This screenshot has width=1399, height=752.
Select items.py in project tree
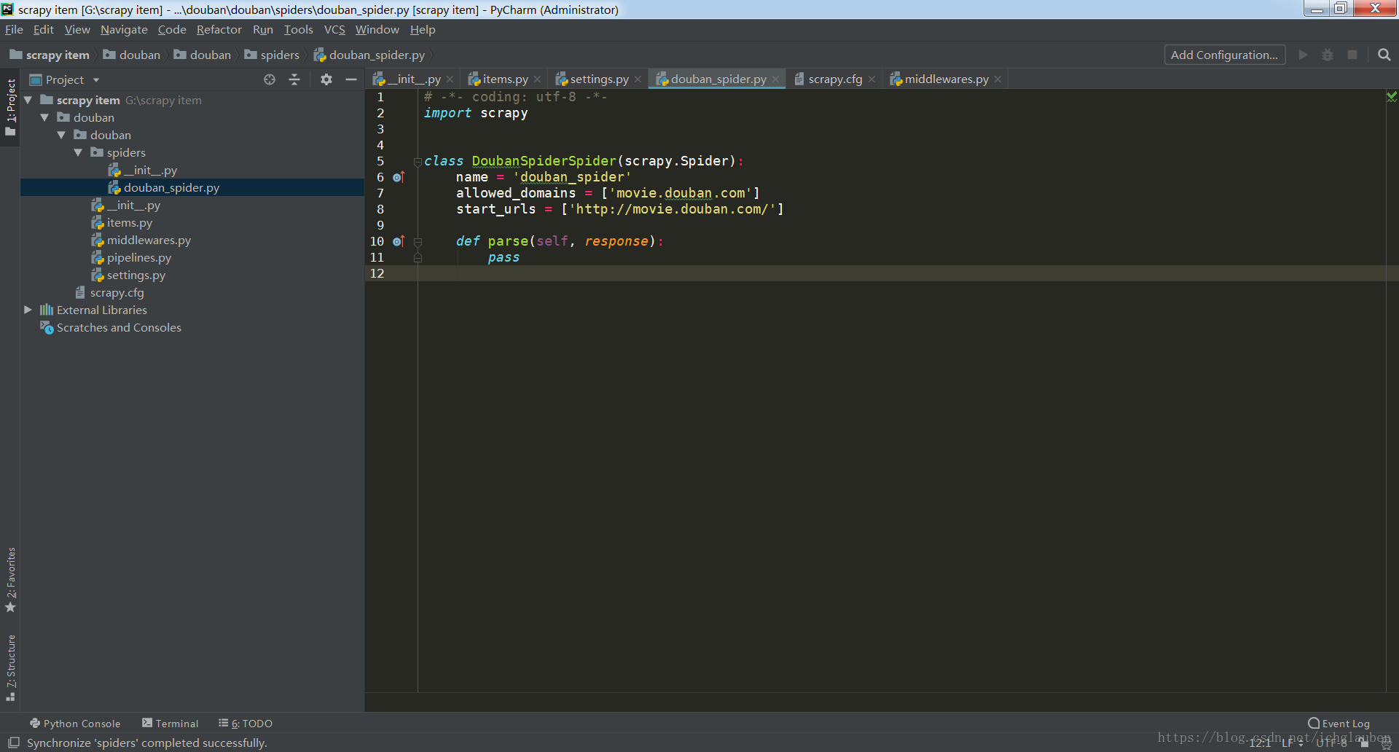192,222
